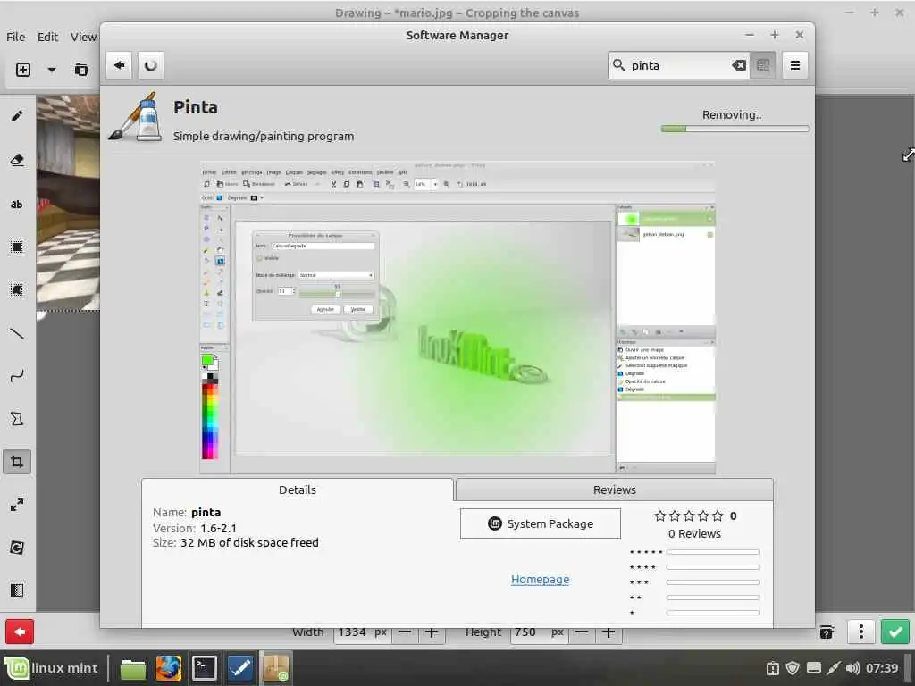Switch to the Reviews tab
915x686 pixels.
pyautogui.click(x=615, y=490)
